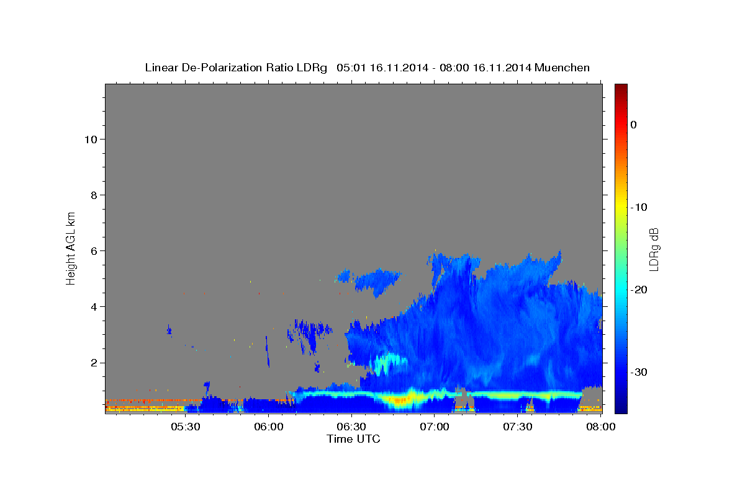The height and width of the screenshot is (496, 745).
Task: Click the dark red top of colorbar
Action: (x=621, y=88)
